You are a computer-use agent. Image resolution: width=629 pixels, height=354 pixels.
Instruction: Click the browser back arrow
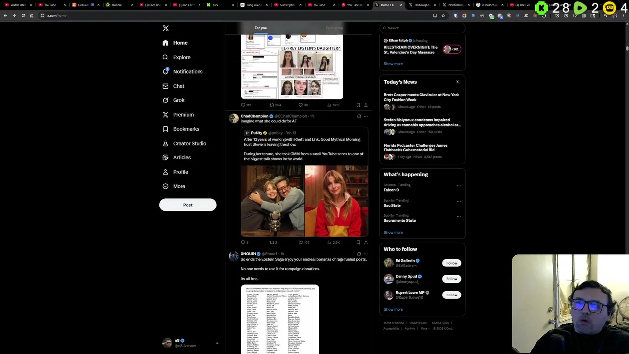click(5, 16)
